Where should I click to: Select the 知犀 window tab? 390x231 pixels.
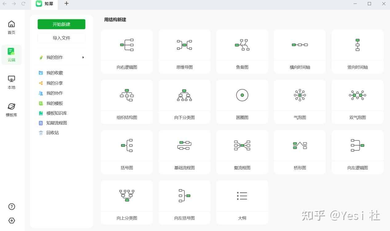click(x=45, y=4)
